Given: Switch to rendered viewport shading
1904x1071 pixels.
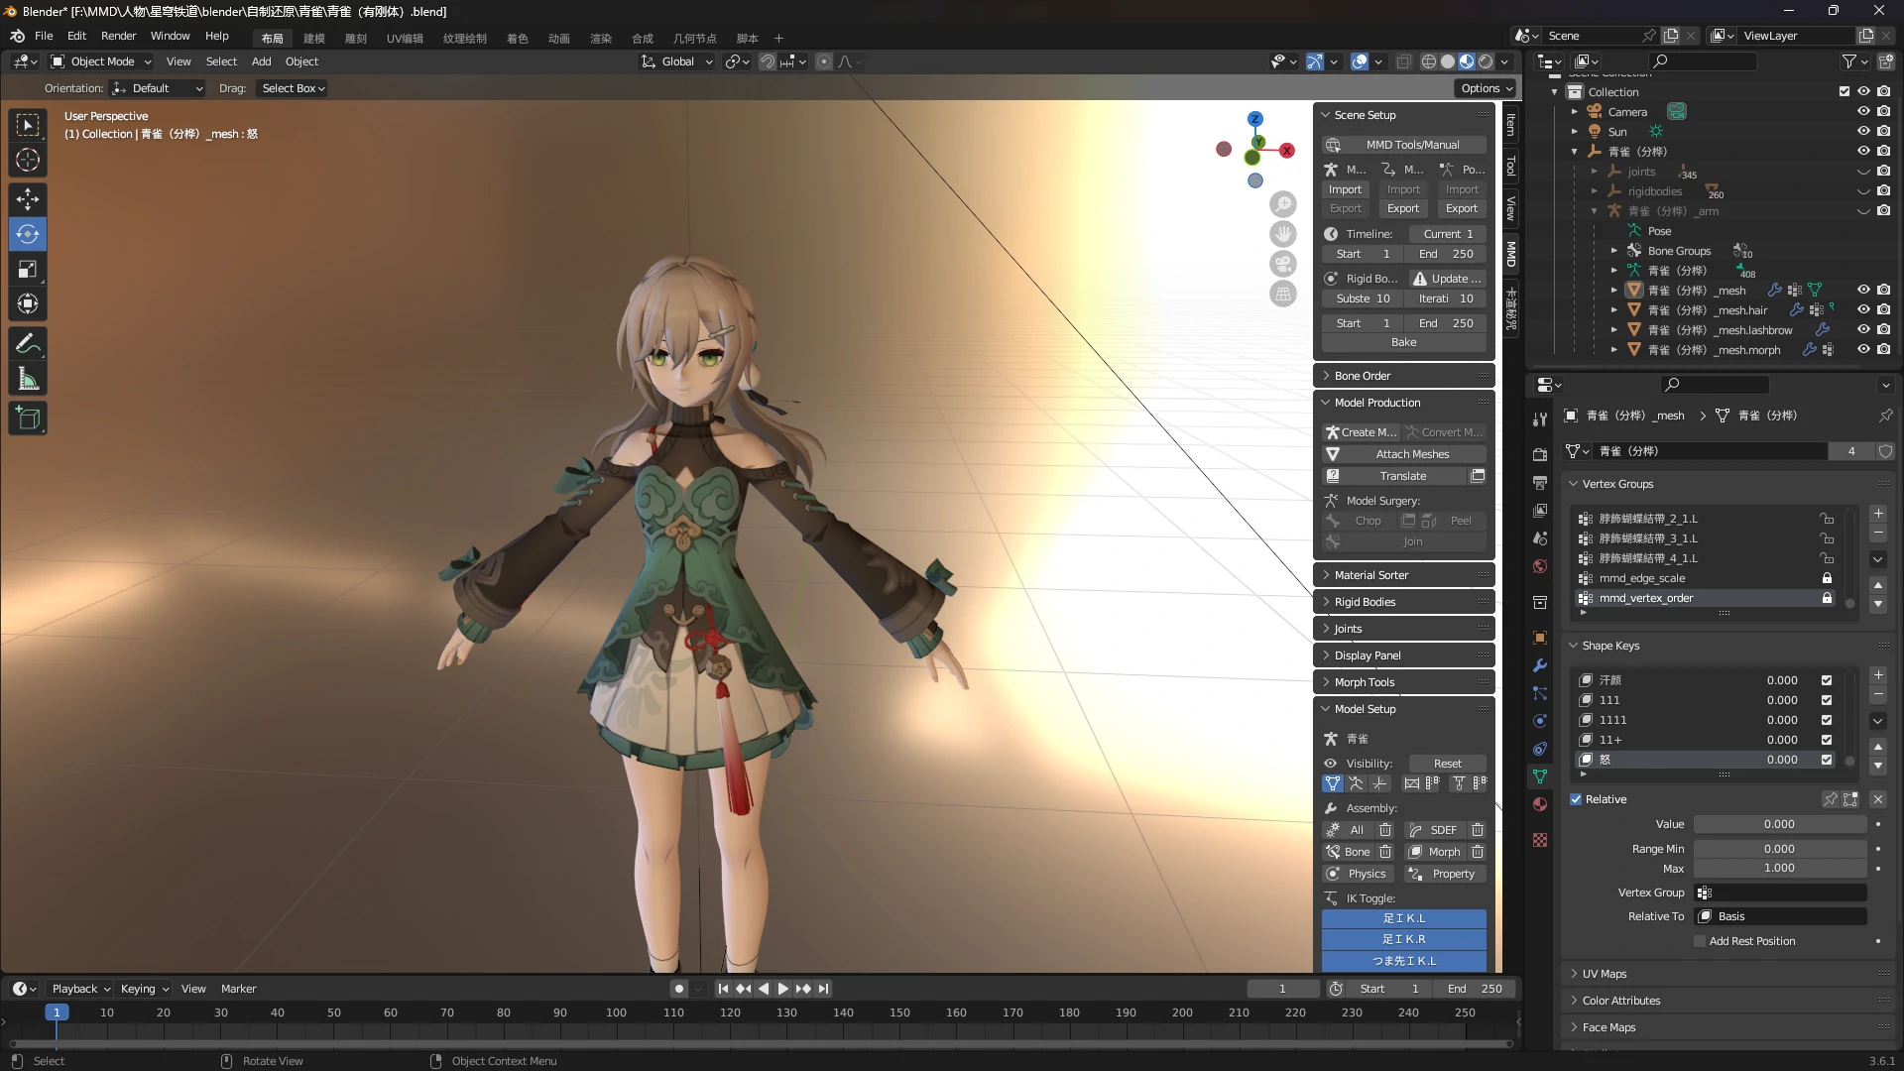Looking at the screenshot, I should [1486, 61].
